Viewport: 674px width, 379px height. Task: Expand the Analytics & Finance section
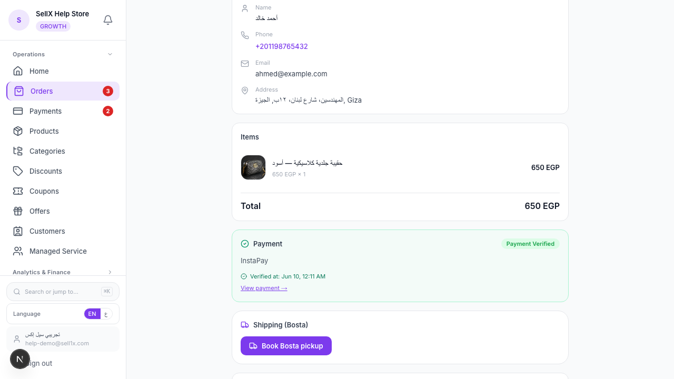[63, 272]
